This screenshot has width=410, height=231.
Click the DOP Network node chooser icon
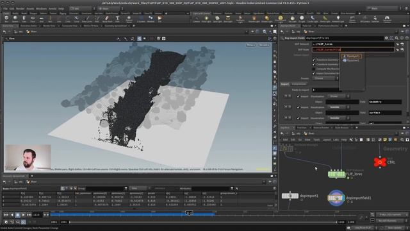coord(402,44)
